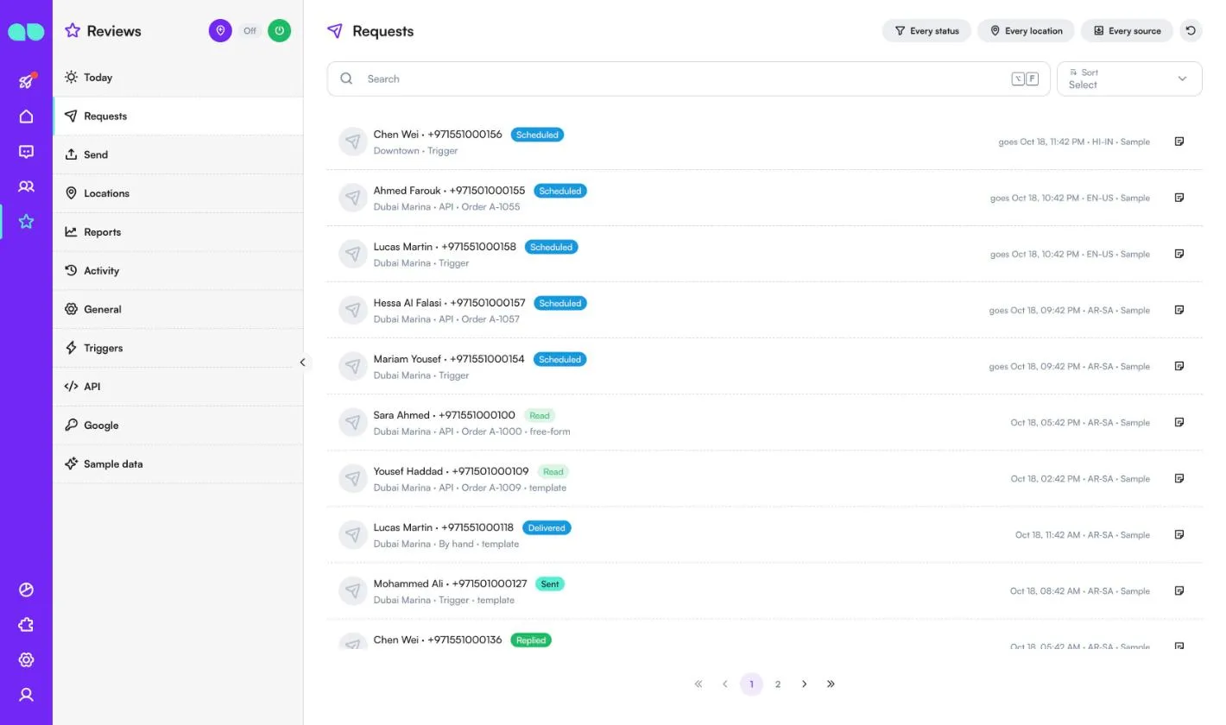Collapse the Reviews side panel using the chevron

pyautogui.click(x=302, y=362)
